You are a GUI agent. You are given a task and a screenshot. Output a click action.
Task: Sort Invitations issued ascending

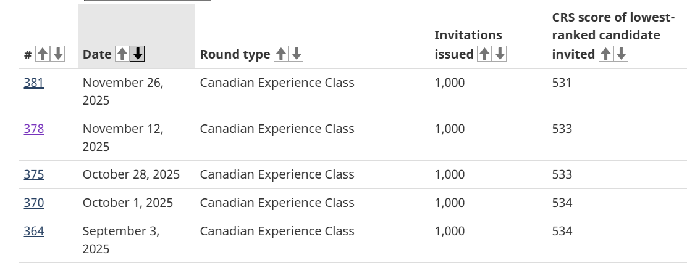pyautogui.click(x=484, y=54)
